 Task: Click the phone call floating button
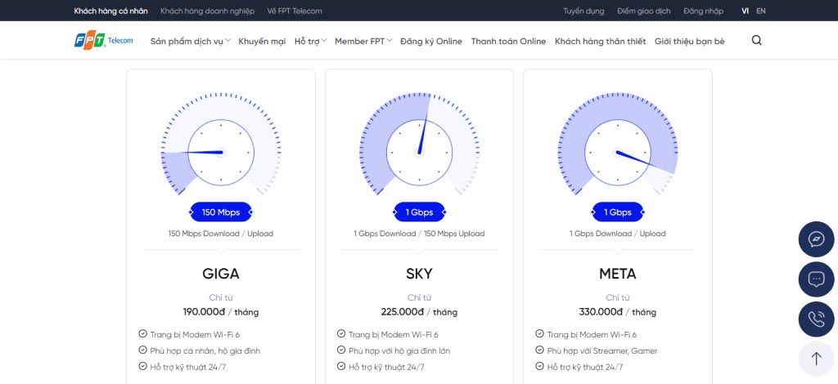[816, 319]
